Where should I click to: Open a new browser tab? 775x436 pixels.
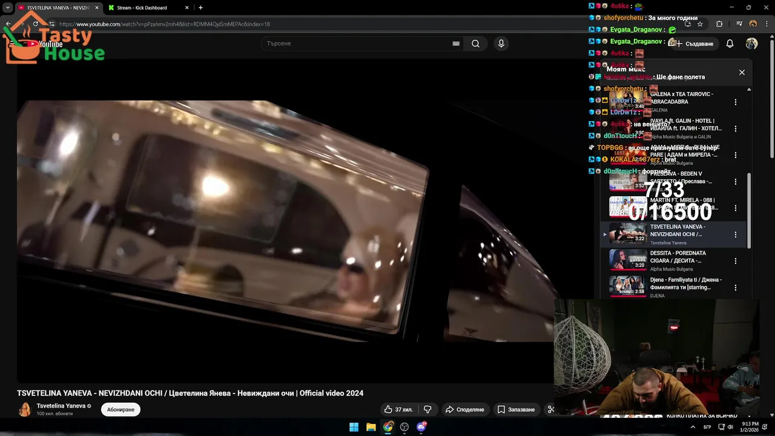(200, 8)
